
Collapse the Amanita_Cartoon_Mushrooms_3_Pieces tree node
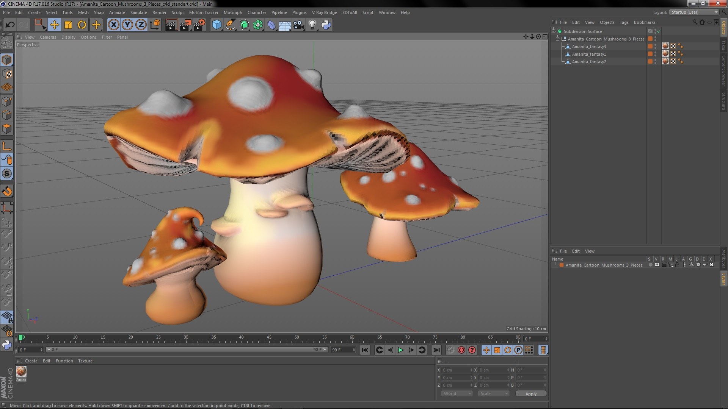tap(558, 39)
